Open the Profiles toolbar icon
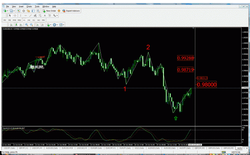The height and width of the screenshot is (155, 250). (x=11, y=11)
